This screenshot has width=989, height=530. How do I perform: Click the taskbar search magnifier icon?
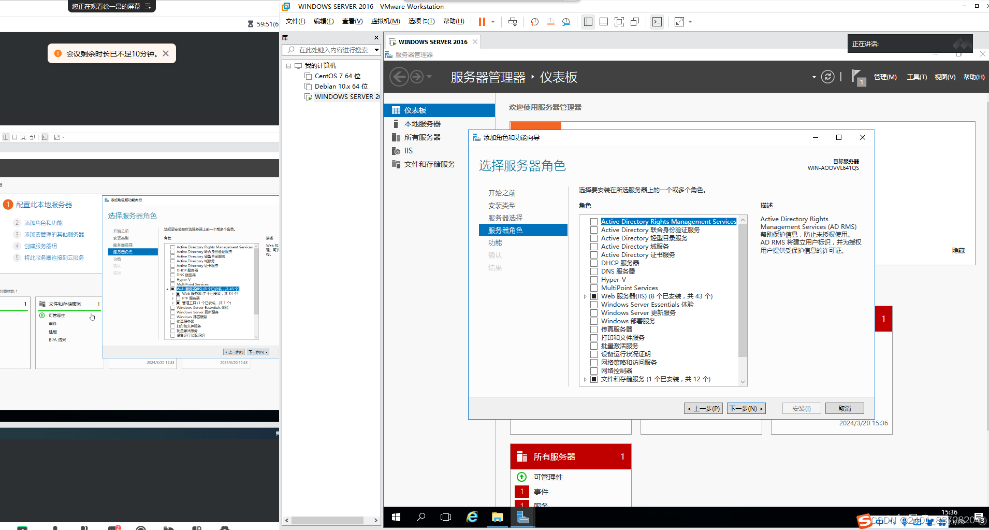point(421,517)
